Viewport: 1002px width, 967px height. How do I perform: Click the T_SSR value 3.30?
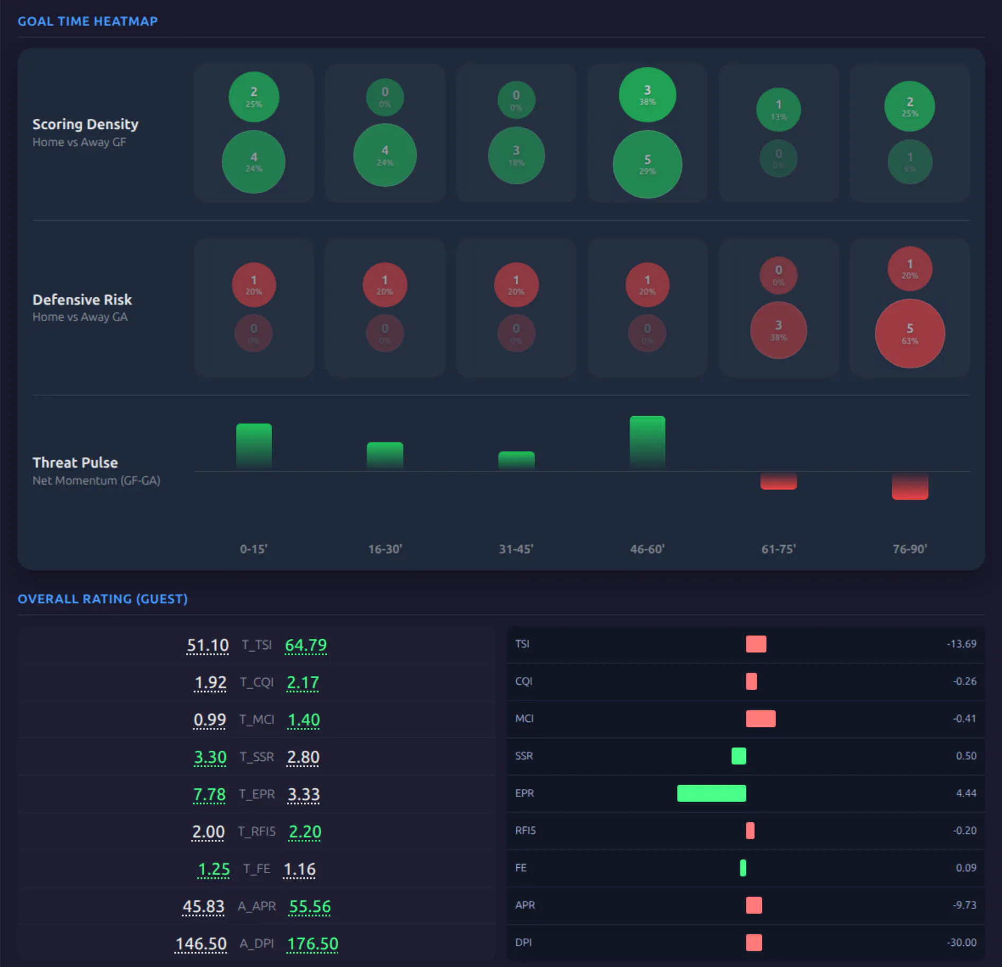tap(210, 757)
